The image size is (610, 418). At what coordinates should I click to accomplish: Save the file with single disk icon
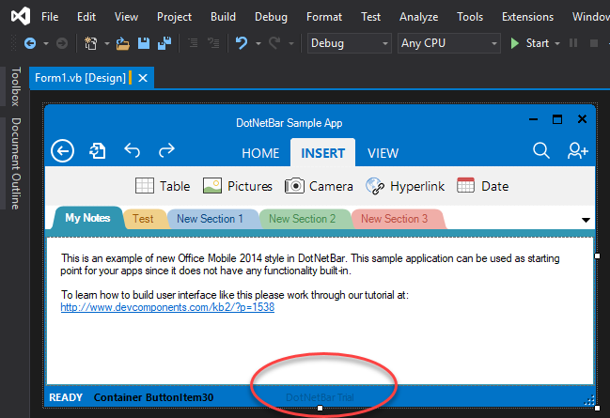[x=144, y=43]
